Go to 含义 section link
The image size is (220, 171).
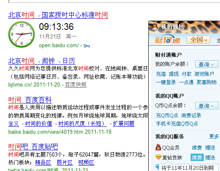click(x=14, y=124)
